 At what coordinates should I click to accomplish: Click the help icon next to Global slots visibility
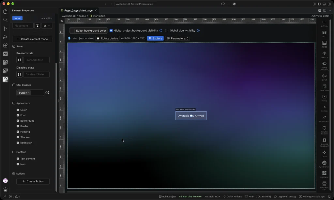pyautogui.click(x=198, y=31)
